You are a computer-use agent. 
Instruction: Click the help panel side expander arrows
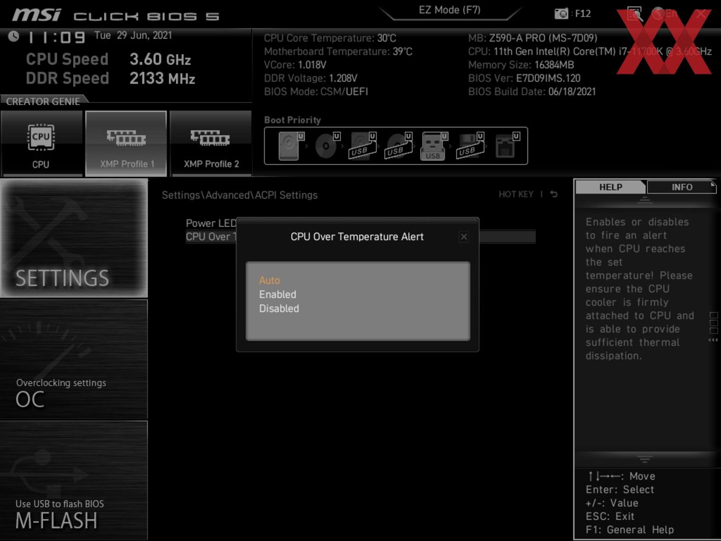pos(714,340)
